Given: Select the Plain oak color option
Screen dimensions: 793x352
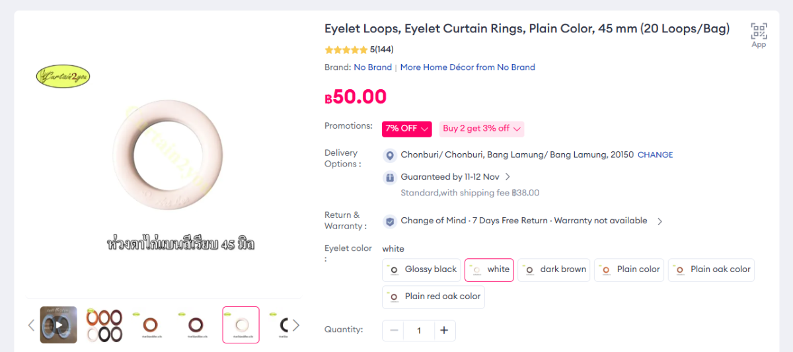Looking at the screenshot, I should click(711, 269).
